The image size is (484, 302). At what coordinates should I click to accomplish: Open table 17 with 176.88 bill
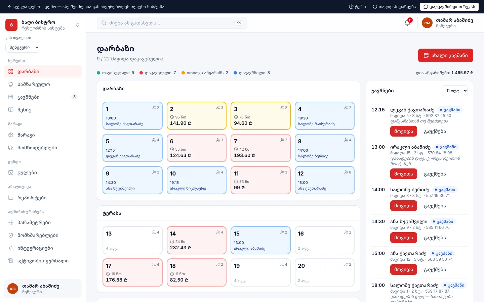pos(132,272)
